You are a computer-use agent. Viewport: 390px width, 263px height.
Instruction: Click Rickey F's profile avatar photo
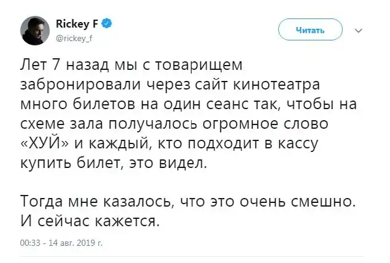pyautogui.click(x=34, y=30)
